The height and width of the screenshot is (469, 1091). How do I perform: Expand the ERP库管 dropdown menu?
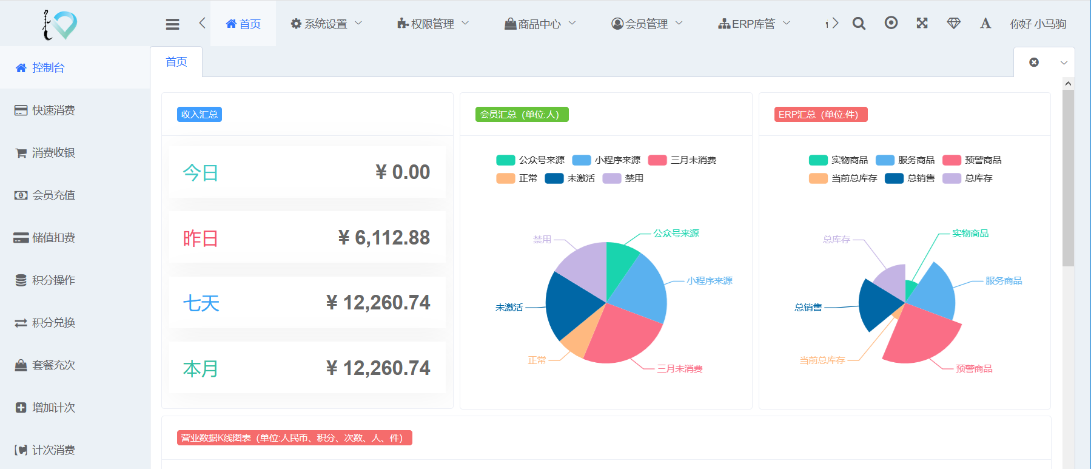tap(754, 24)
